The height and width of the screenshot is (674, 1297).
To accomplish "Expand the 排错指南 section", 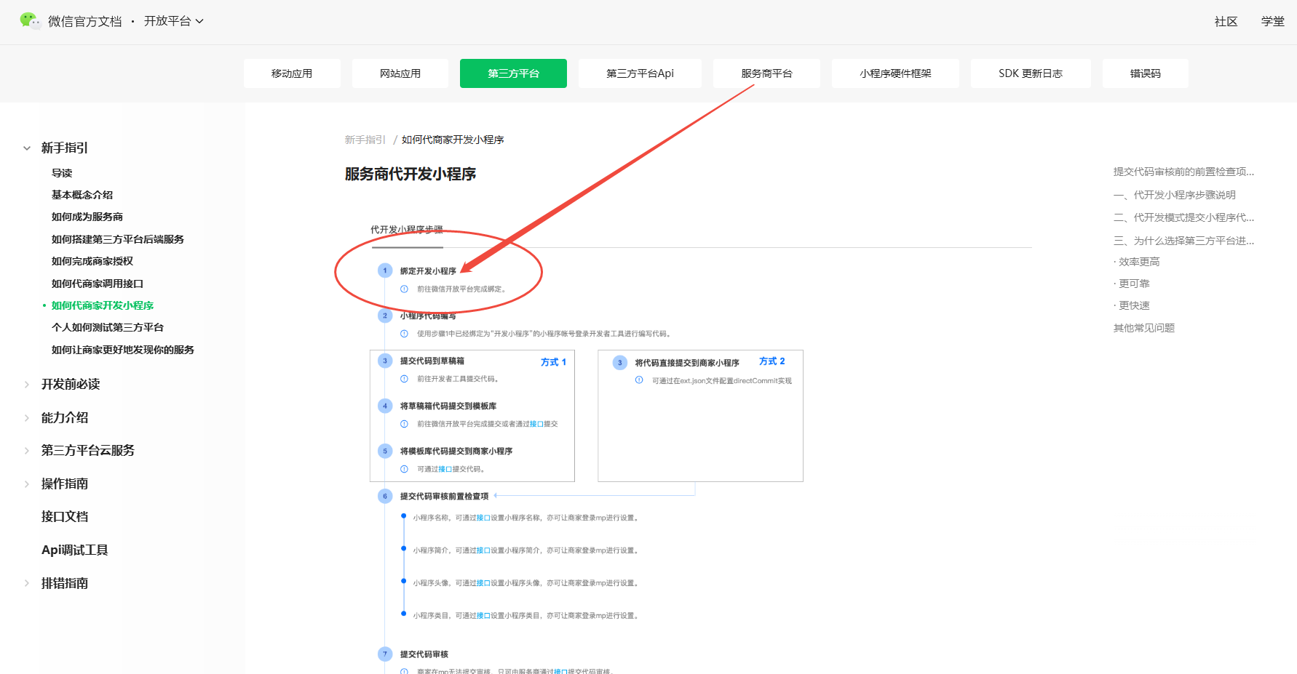I will [x=27, y=583].
